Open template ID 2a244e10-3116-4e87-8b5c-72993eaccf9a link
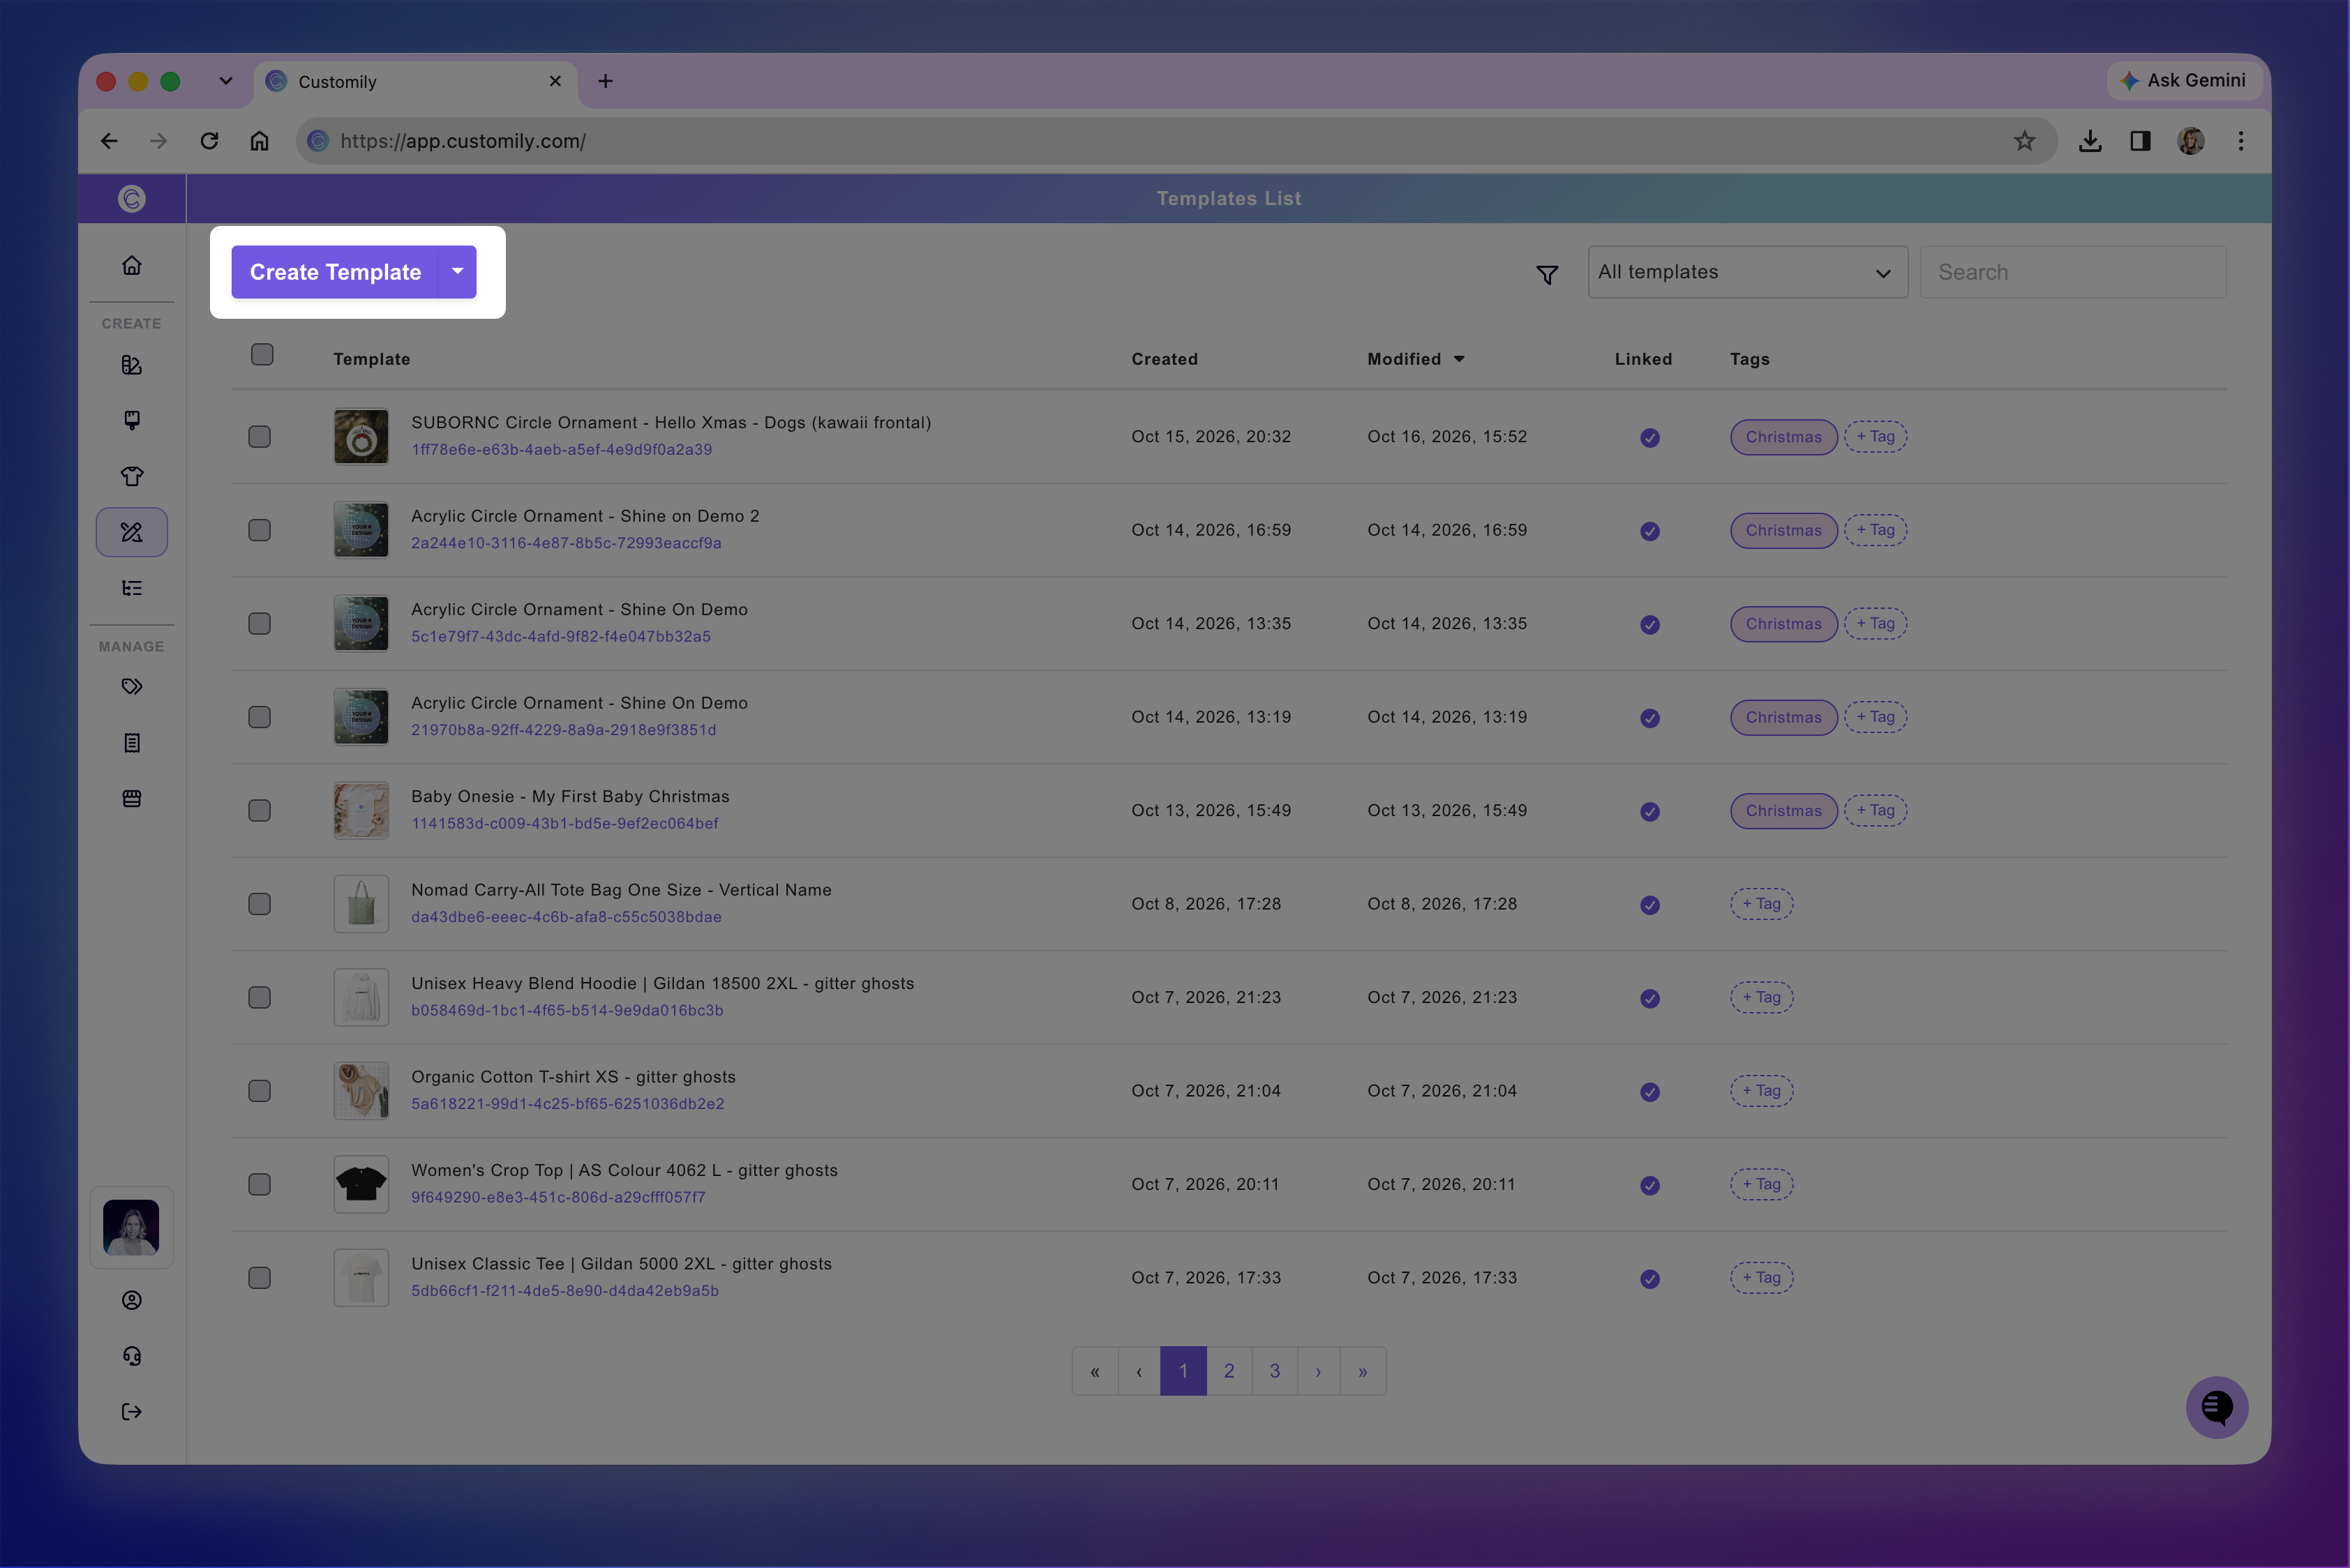The width and height of the screenshot is (2350, 1568). tap(567, 543)
